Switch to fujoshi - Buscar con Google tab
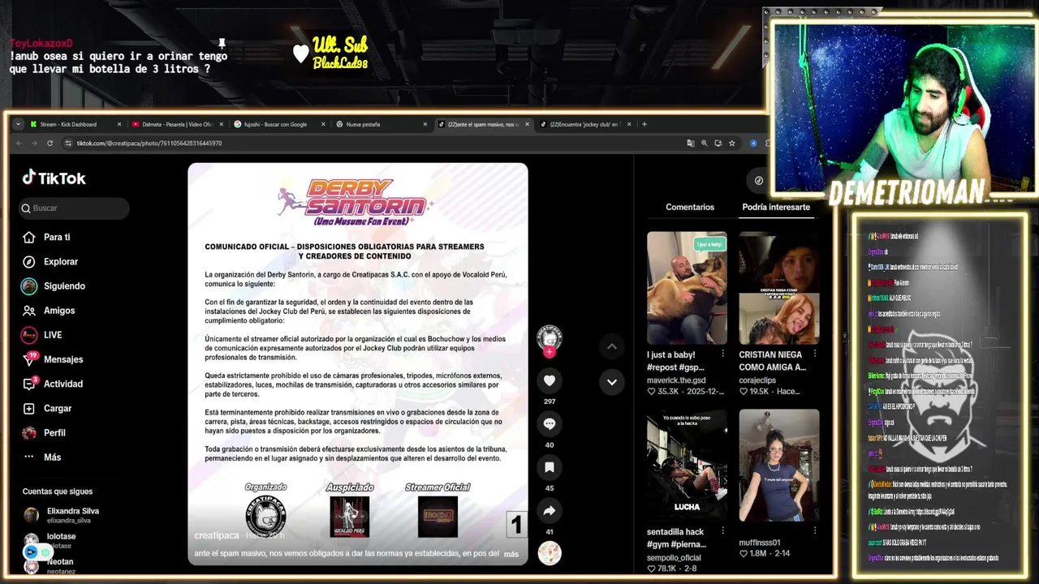Viewport: 1039px width, 584px height. (x=276, y=124)
